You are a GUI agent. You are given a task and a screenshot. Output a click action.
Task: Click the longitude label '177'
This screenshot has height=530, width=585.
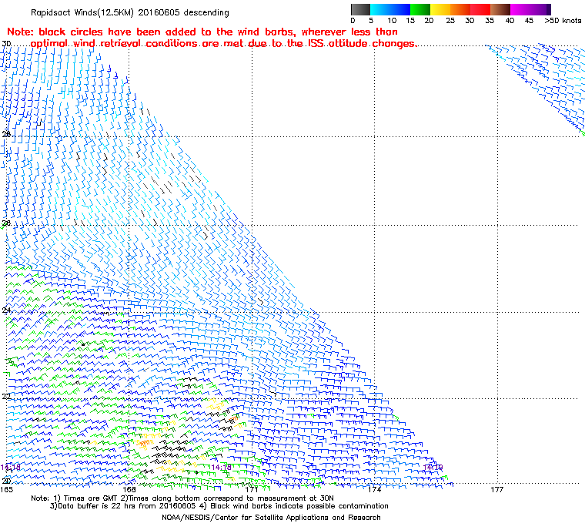[497, 489]
